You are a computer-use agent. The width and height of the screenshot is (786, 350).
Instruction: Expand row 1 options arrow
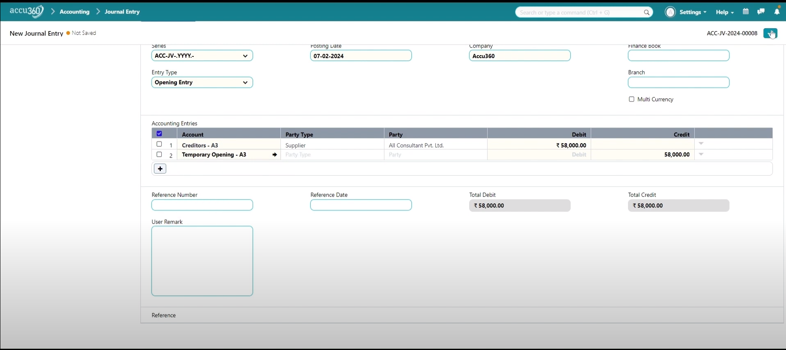click(x=701, y=144)
